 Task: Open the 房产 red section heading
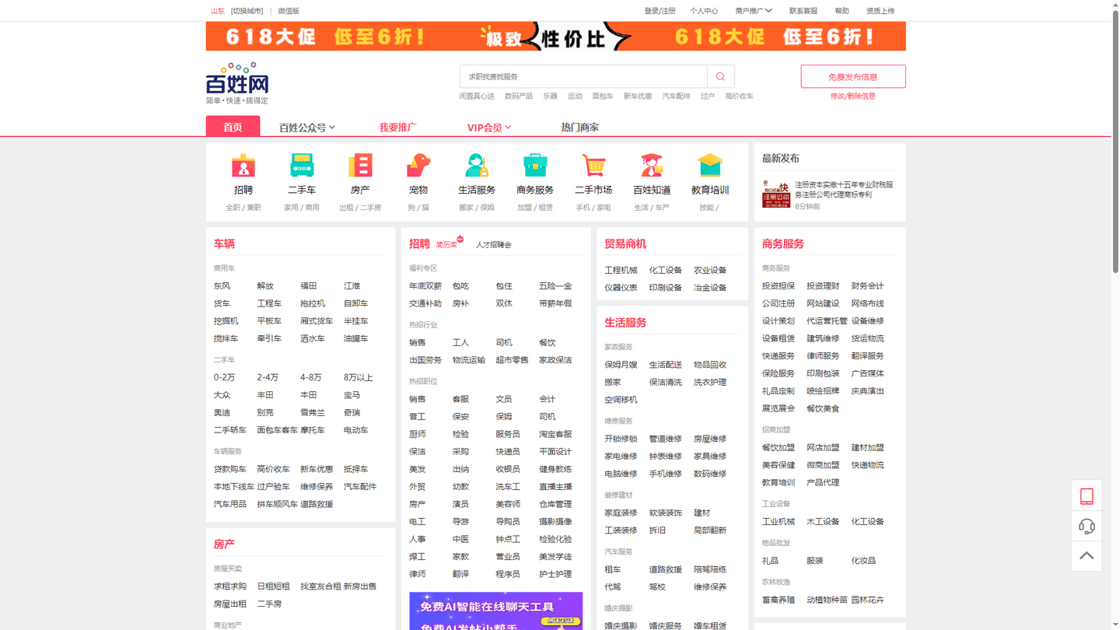tap(224, 544)
